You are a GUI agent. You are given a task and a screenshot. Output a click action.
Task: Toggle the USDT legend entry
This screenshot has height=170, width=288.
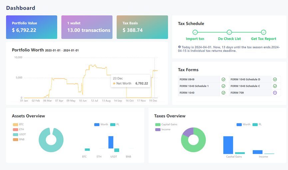(19, 134)
